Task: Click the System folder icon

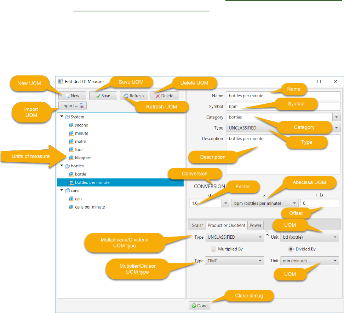Action: coord(68,117)
